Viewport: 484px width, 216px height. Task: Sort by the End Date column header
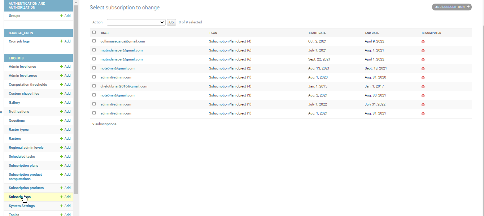[x=372, y=33]
